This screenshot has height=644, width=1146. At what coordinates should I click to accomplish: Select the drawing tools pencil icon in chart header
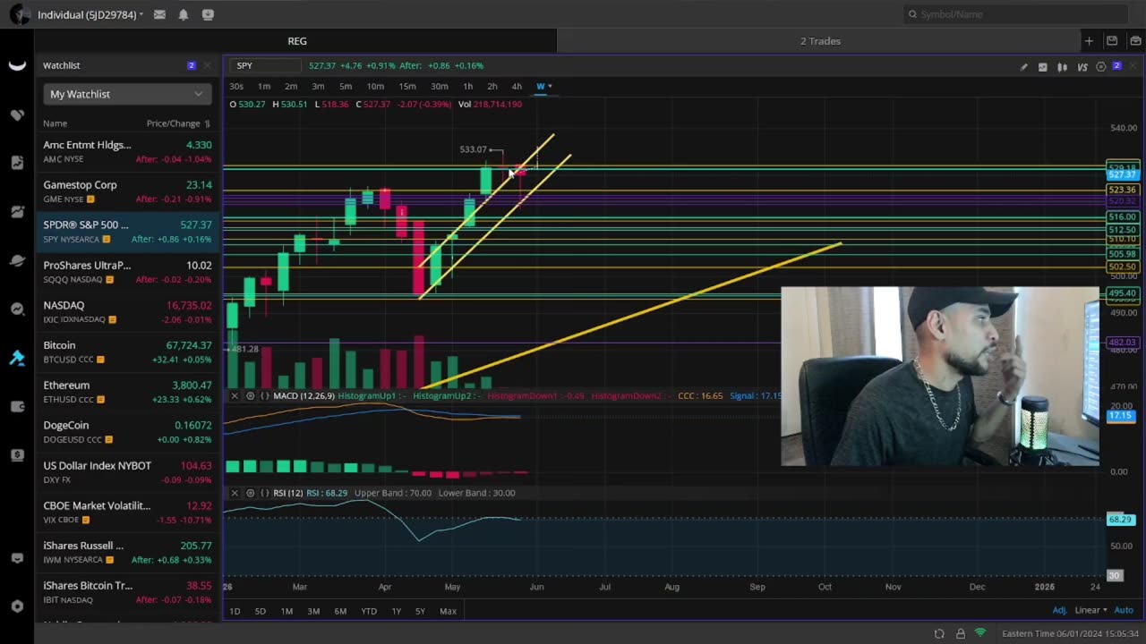pyautogui.click(x=1024, y=67)
